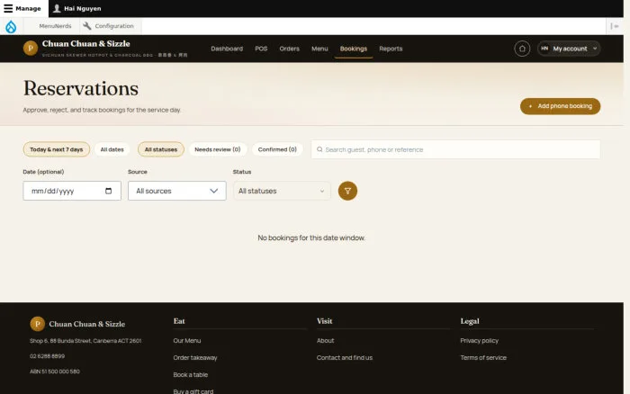Screen dimensions: 630x394
Task: Open the Reports tab
Action: tap(391, 49)
